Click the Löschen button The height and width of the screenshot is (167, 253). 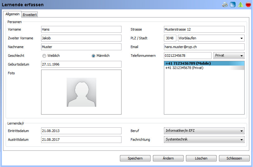click(201, 158)
